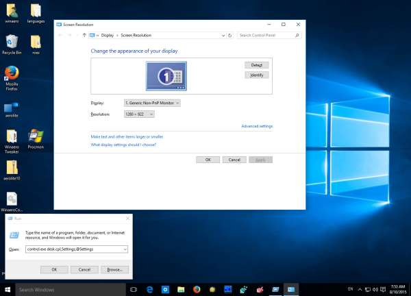411x296 pixels.
Task: Open What display settings should I choose link
Action: (123, 145)
